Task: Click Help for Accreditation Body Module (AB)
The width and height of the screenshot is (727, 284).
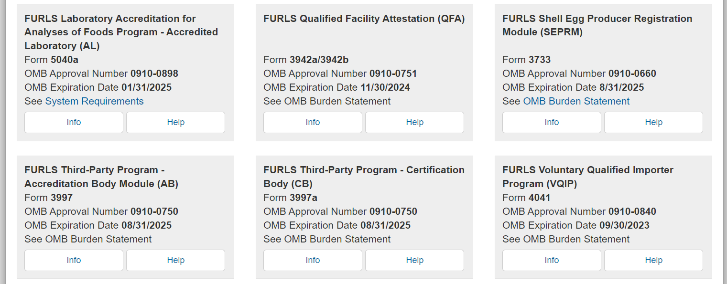Action: tap(175, 260)
